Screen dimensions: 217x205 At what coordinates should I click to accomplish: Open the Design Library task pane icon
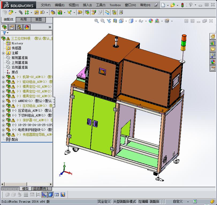(213, 43)
